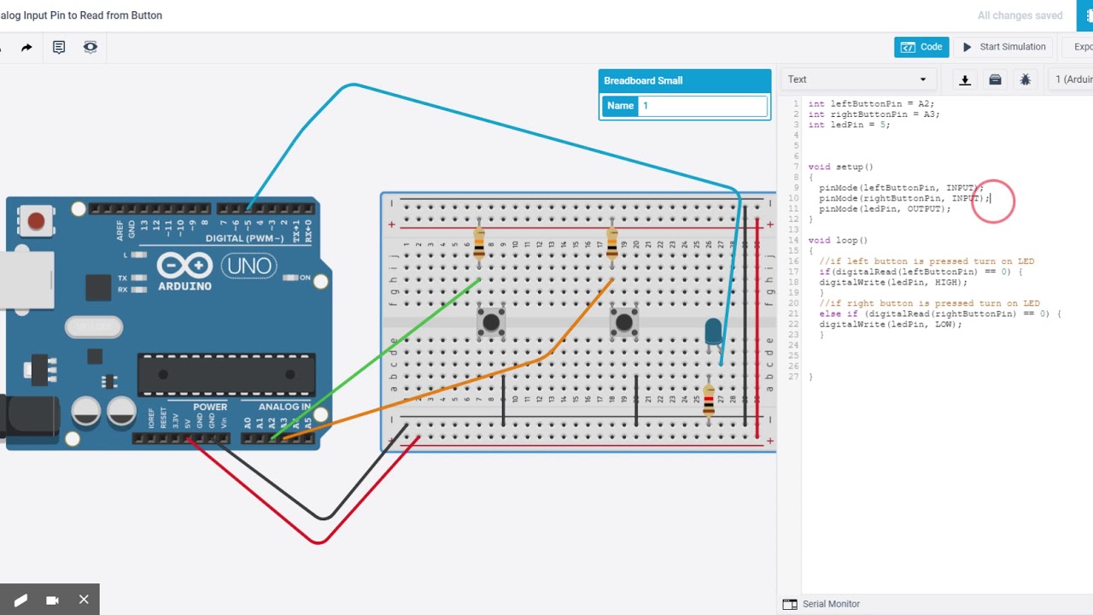The width and height of the screenshot is (1093, 615).
Task: Click comment 'if left button is pressed' line
Action: 926,261
